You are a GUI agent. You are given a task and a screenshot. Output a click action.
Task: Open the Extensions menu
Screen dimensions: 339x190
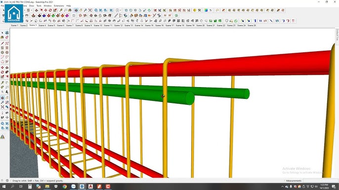(x=59, y=6)
